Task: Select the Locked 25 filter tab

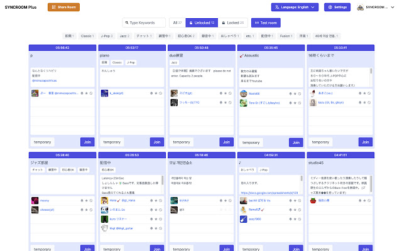Action: click(x=233, y=23)
